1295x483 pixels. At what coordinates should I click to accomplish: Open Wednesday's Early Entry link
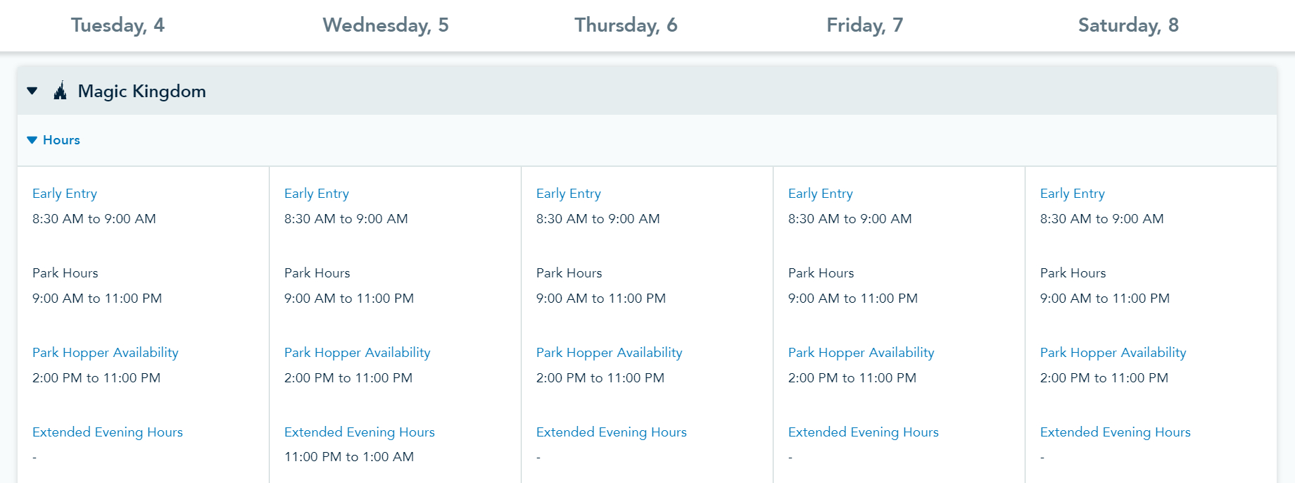pyautogui.click(x=317, y=194)
